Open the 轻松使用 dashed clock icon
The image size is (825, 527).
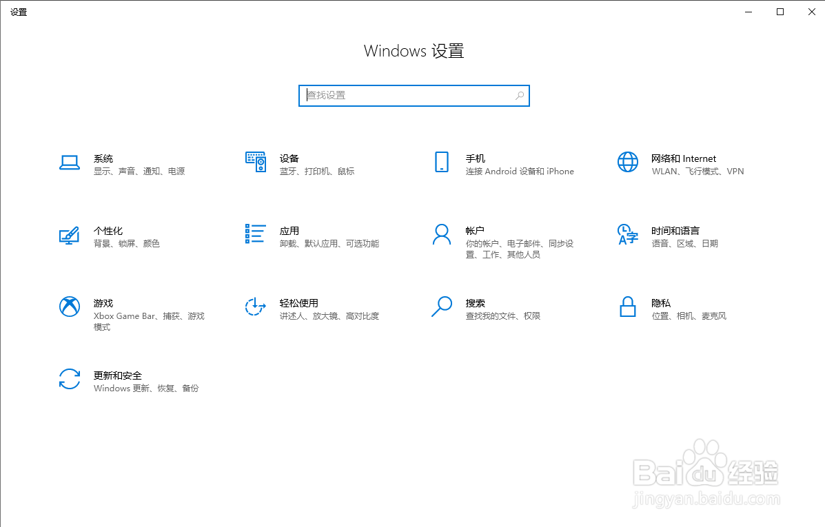(x=256, y=307)
